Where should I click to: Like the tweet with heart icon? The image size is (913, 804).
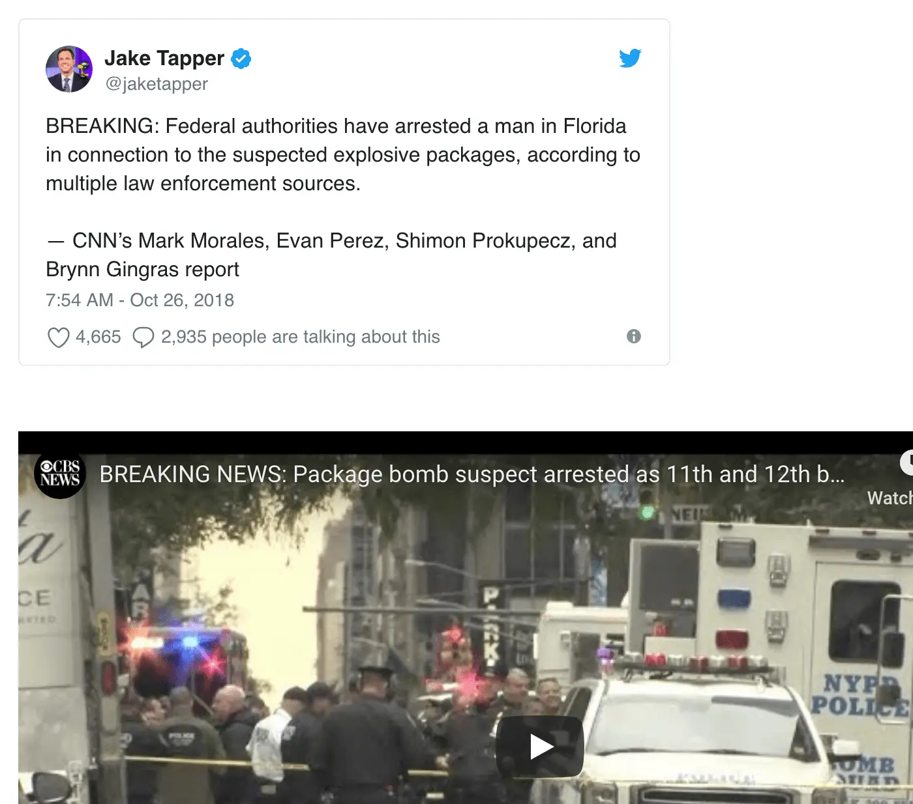tap(59, 337)
